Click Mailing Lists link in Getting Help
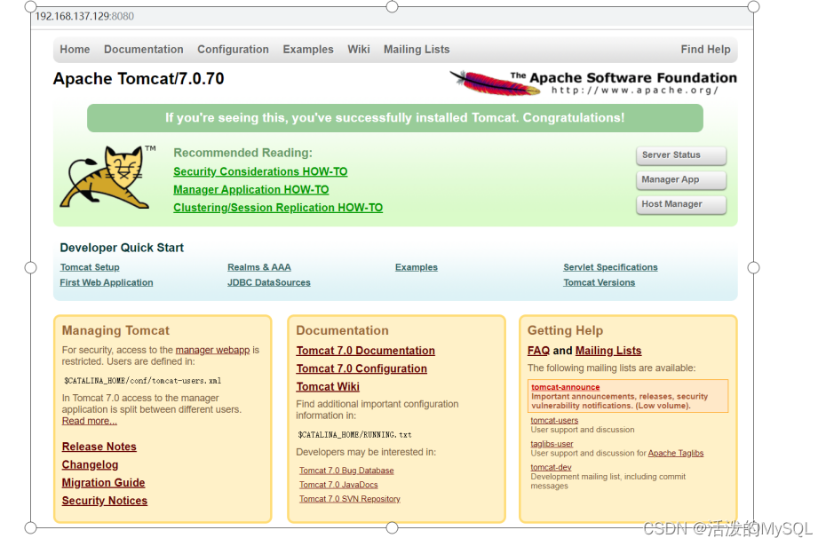The height and width of the screenshot is (546, 826). tap(608, 351)
